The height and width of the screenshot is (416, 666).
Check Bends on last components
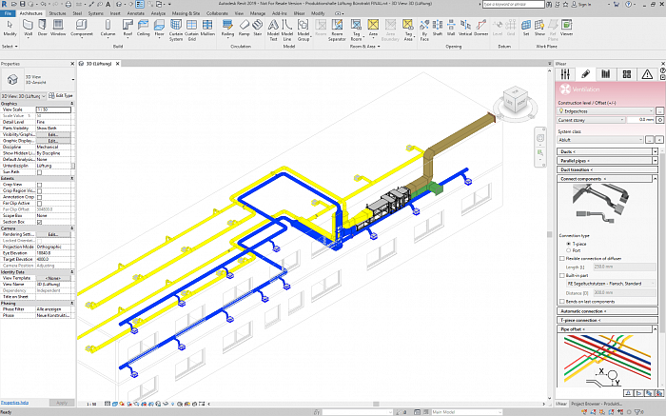[x=562, y=302]
